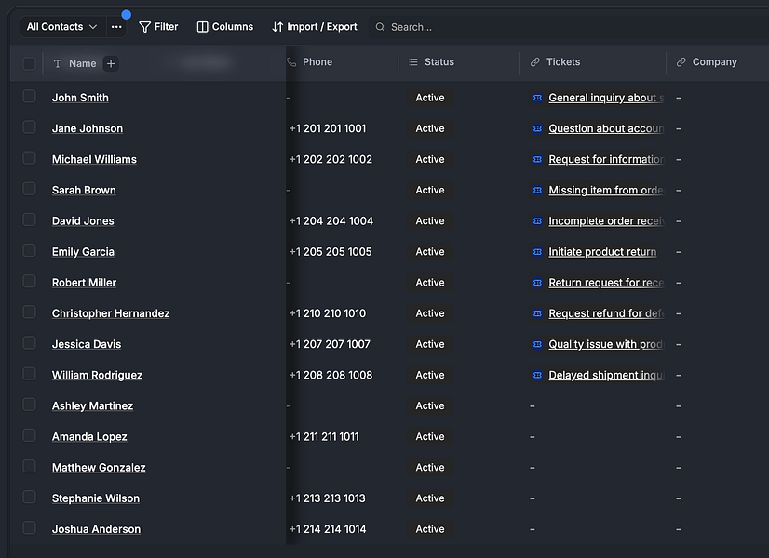The image size is (769, 558).
Task: Open the Michael Williams contact link
Action: coord(94,159)
